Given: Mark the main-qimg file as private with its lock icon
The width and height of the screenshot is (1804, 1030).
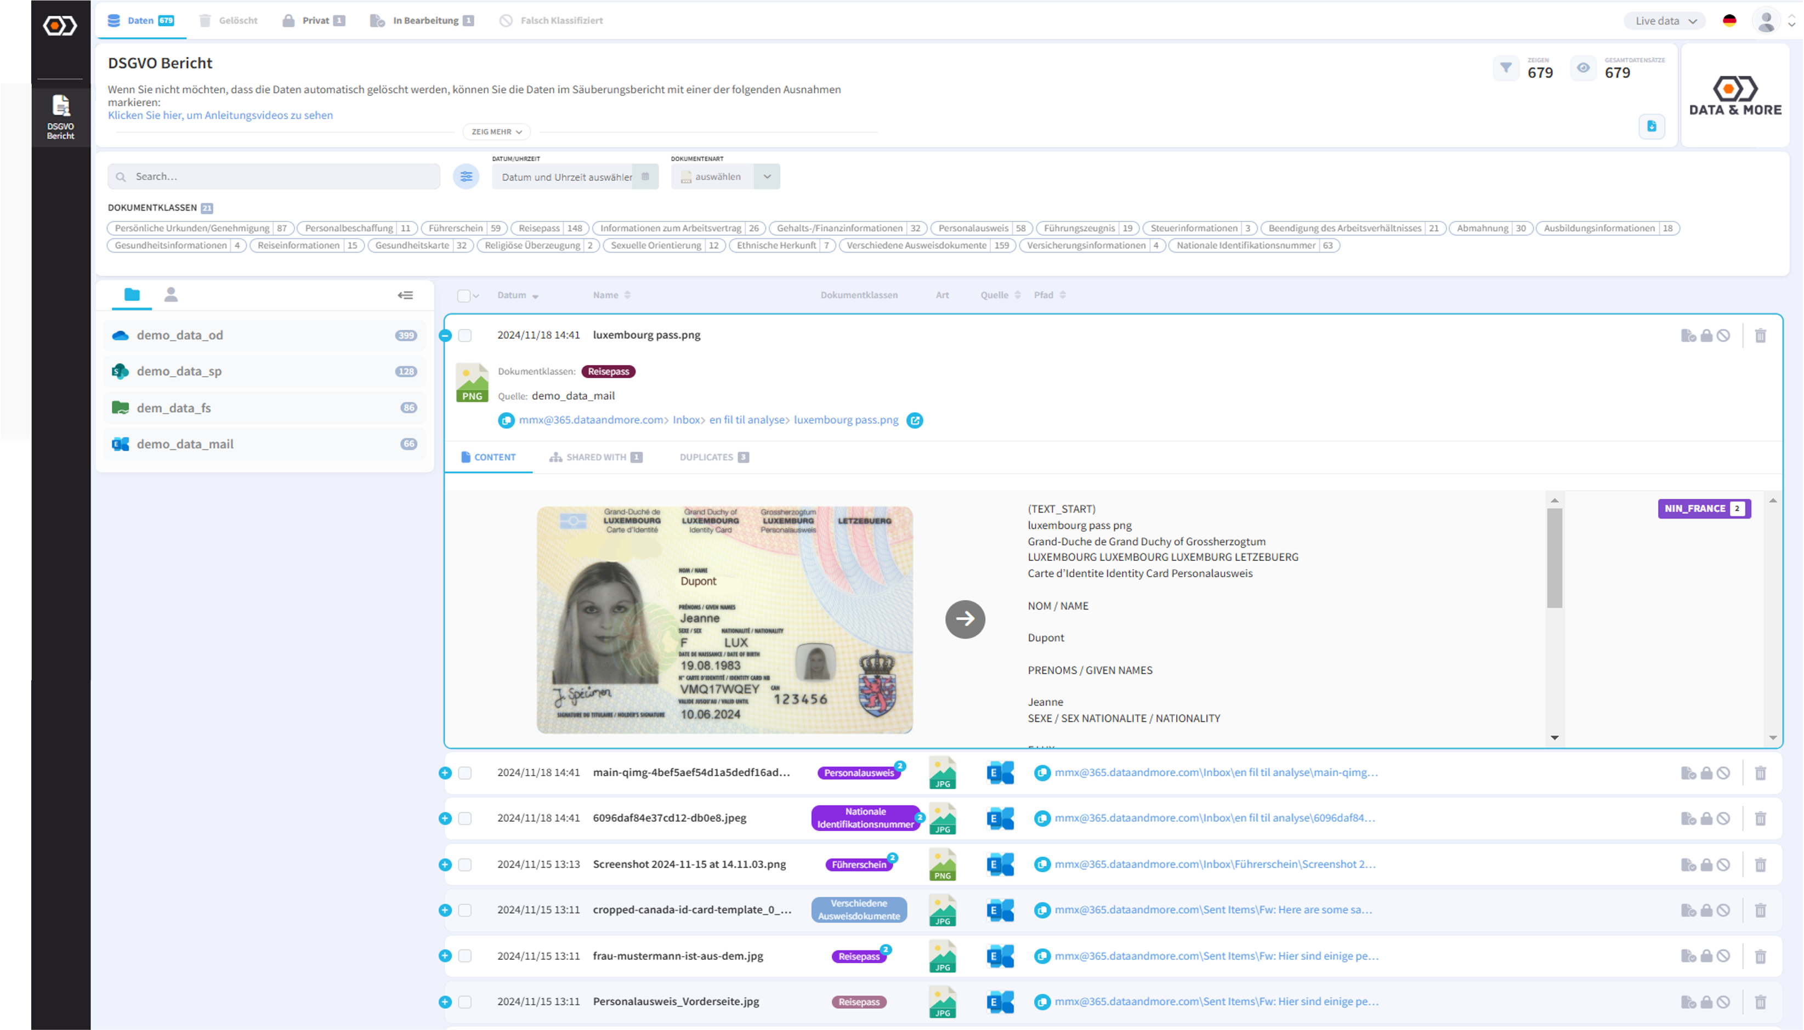Looking at the screenshot, I should coord(1706,773).
